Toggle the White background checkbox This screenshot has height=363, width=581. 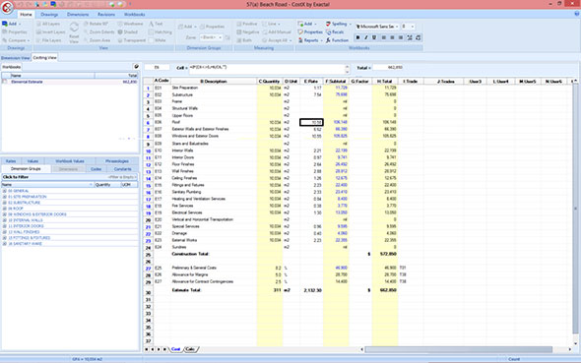pos(158,40)
